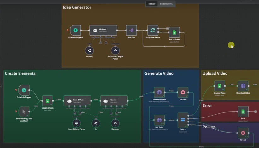Open the 4o-mini model node
Viewport: 259px width, 148px height.
(x=89, y=50)
